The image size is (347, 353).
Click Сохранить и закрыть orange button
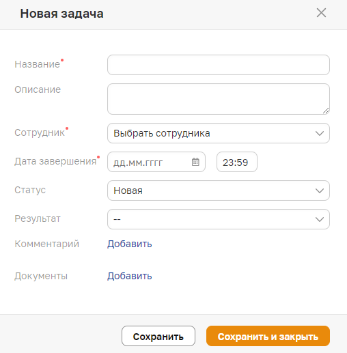[x=268, y=336]
